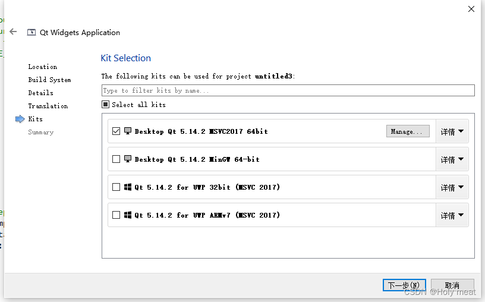Click the Kit Selection heading
This screenshot has height=302, width=485.
[x=126, y=58]
